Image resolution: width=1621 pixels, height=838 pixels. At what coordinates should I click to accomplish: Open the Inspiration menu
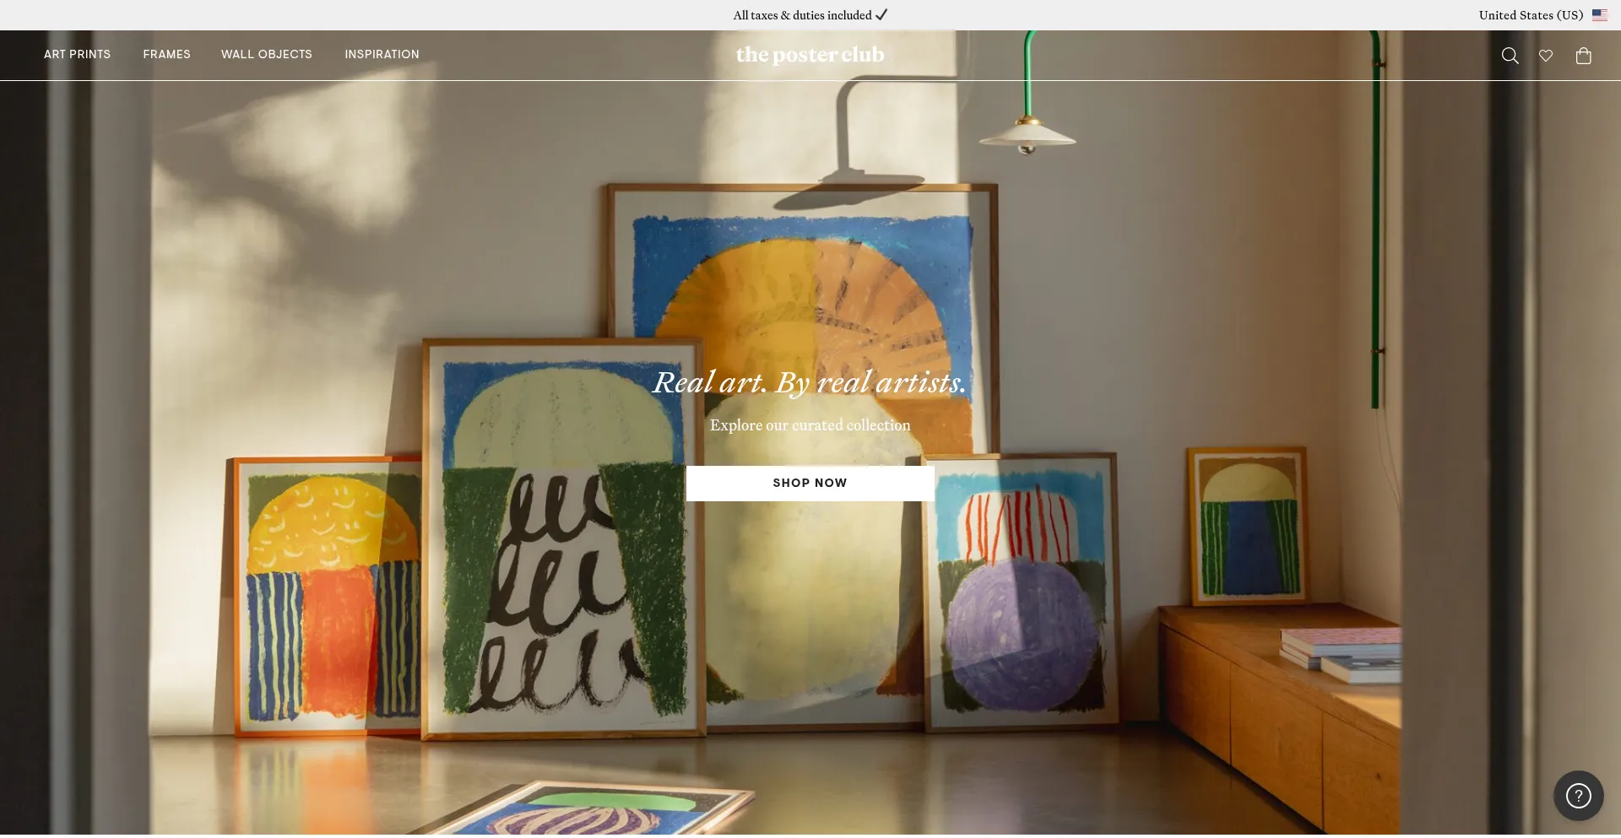[x=382, y=54]
